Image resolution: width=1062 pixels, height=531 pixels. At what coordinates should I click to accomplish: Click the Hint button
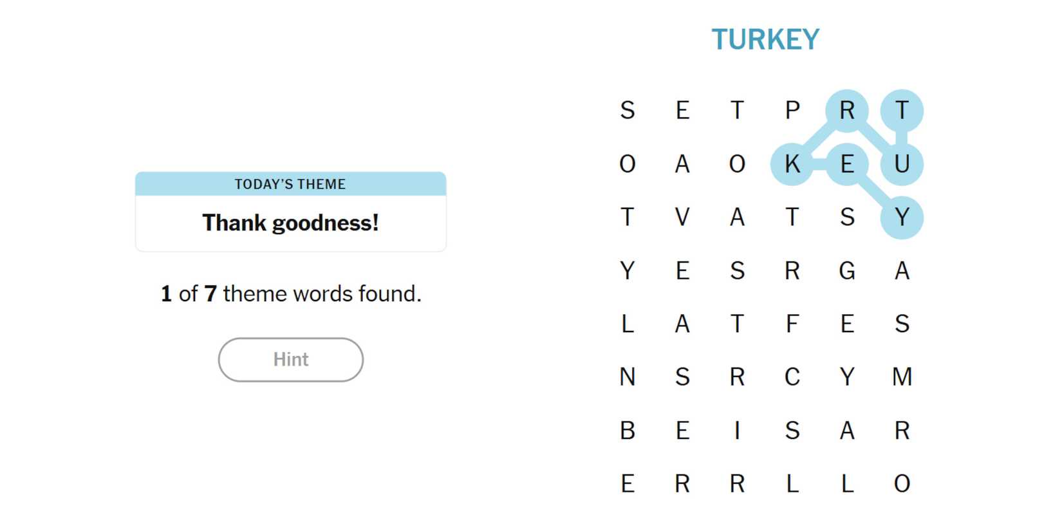pos(291,360)
